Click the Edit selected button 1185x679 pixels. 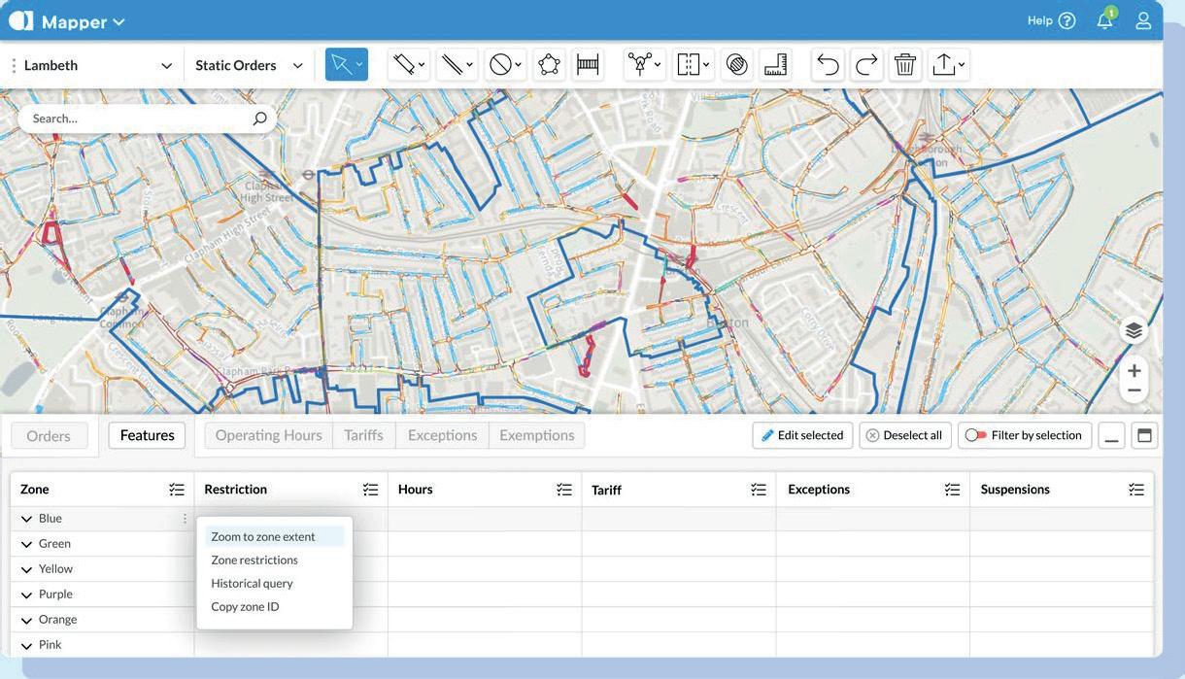(802, 435)
